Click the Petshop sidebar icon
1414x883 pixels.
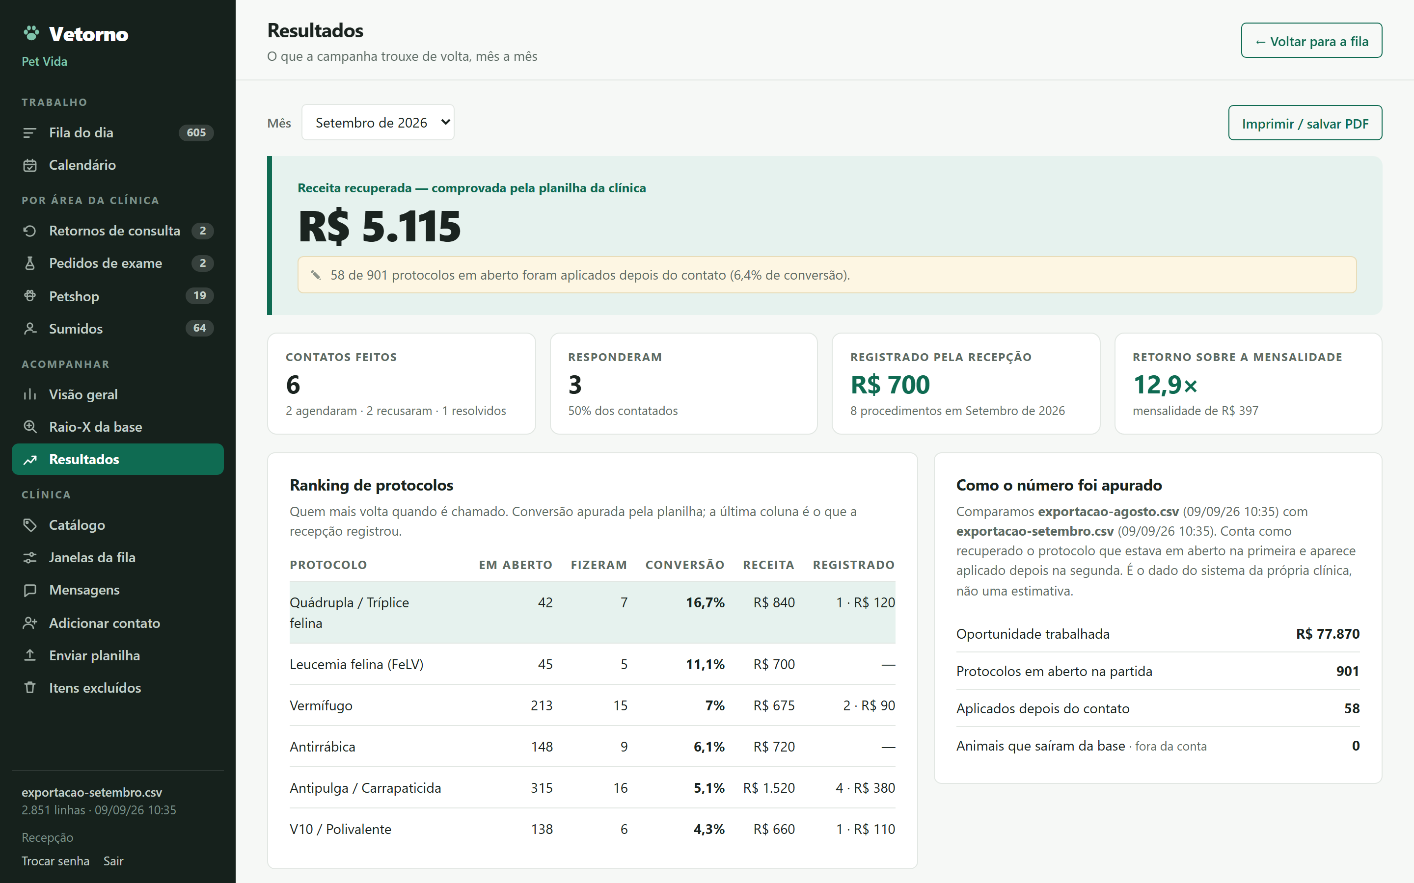point(30,296)
